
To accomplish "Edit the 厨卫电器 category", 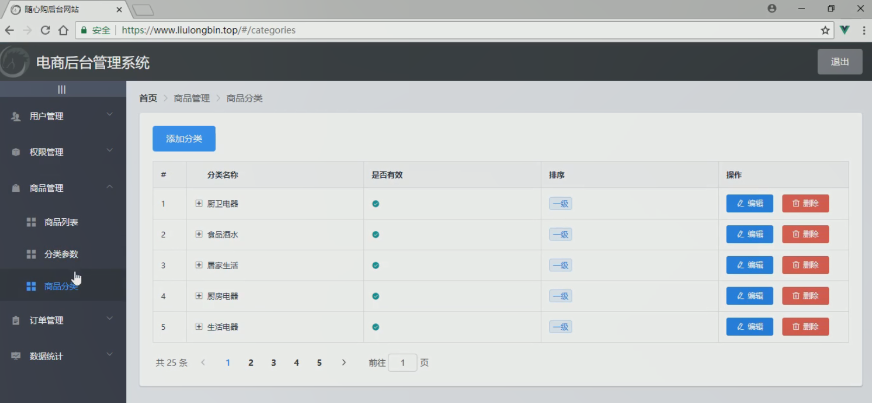I will pyautogui.click(x=750, y=204).
